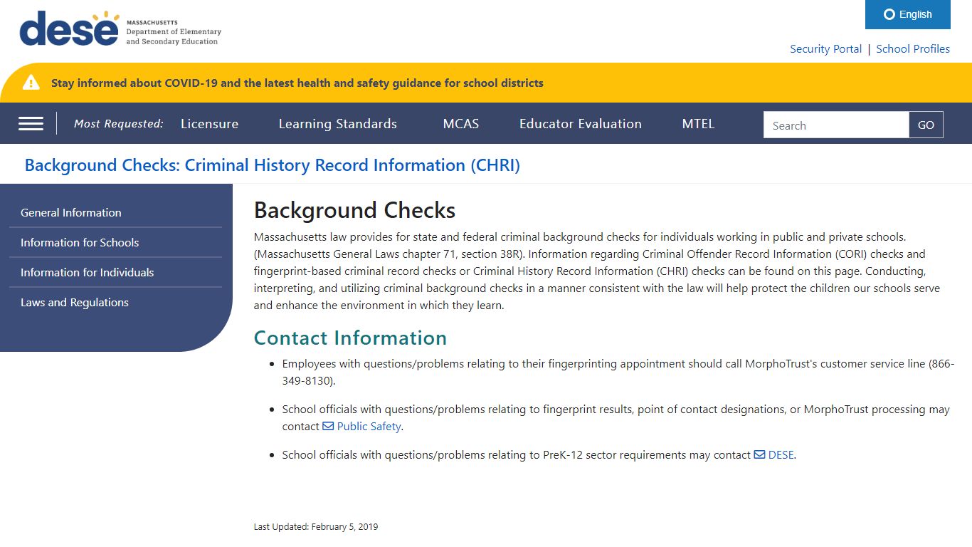972x547 pixels.
Task: Email the DESE contact link
Action: coord(781,454)
